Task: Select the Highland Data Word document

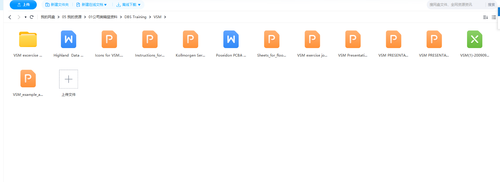Action: (69, 39)
